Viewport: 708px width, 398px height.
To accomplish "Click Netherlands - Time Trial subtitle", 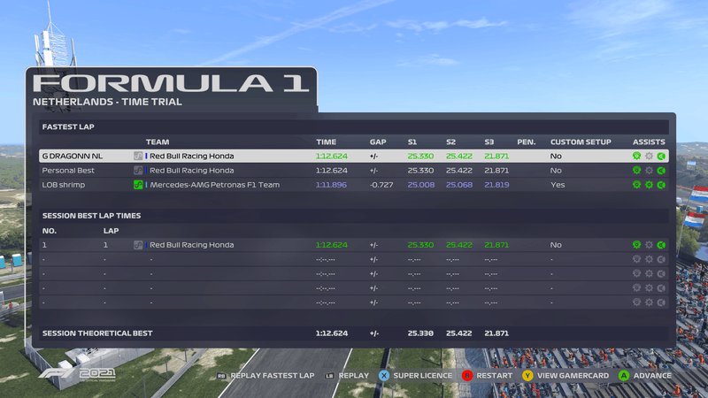I will click(x=107, y=102).
